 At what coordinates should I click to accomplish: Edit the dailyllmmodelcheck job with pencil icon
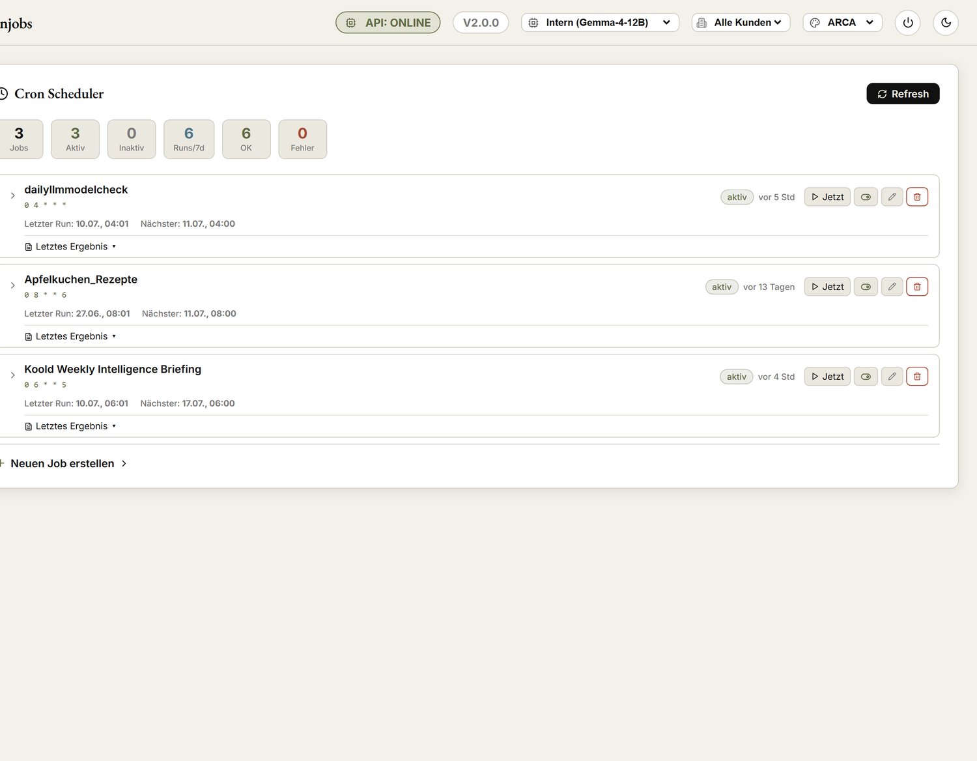[x=892, y=197]
